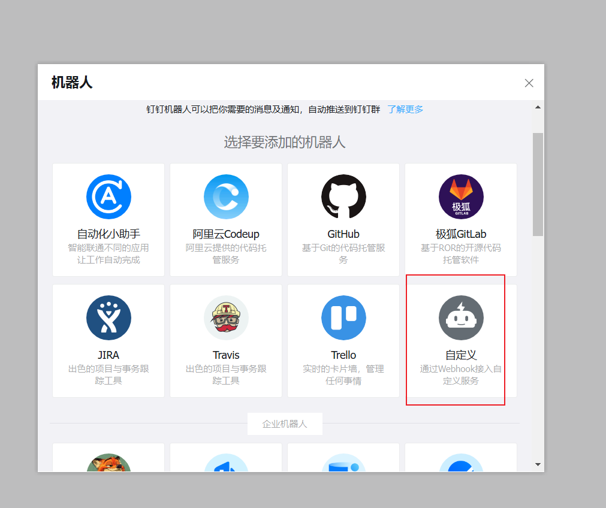Click description 基于Git的代码托管服务
This screenshot has width=606, height=508.
pyautogui.click(x=343, y=254)
